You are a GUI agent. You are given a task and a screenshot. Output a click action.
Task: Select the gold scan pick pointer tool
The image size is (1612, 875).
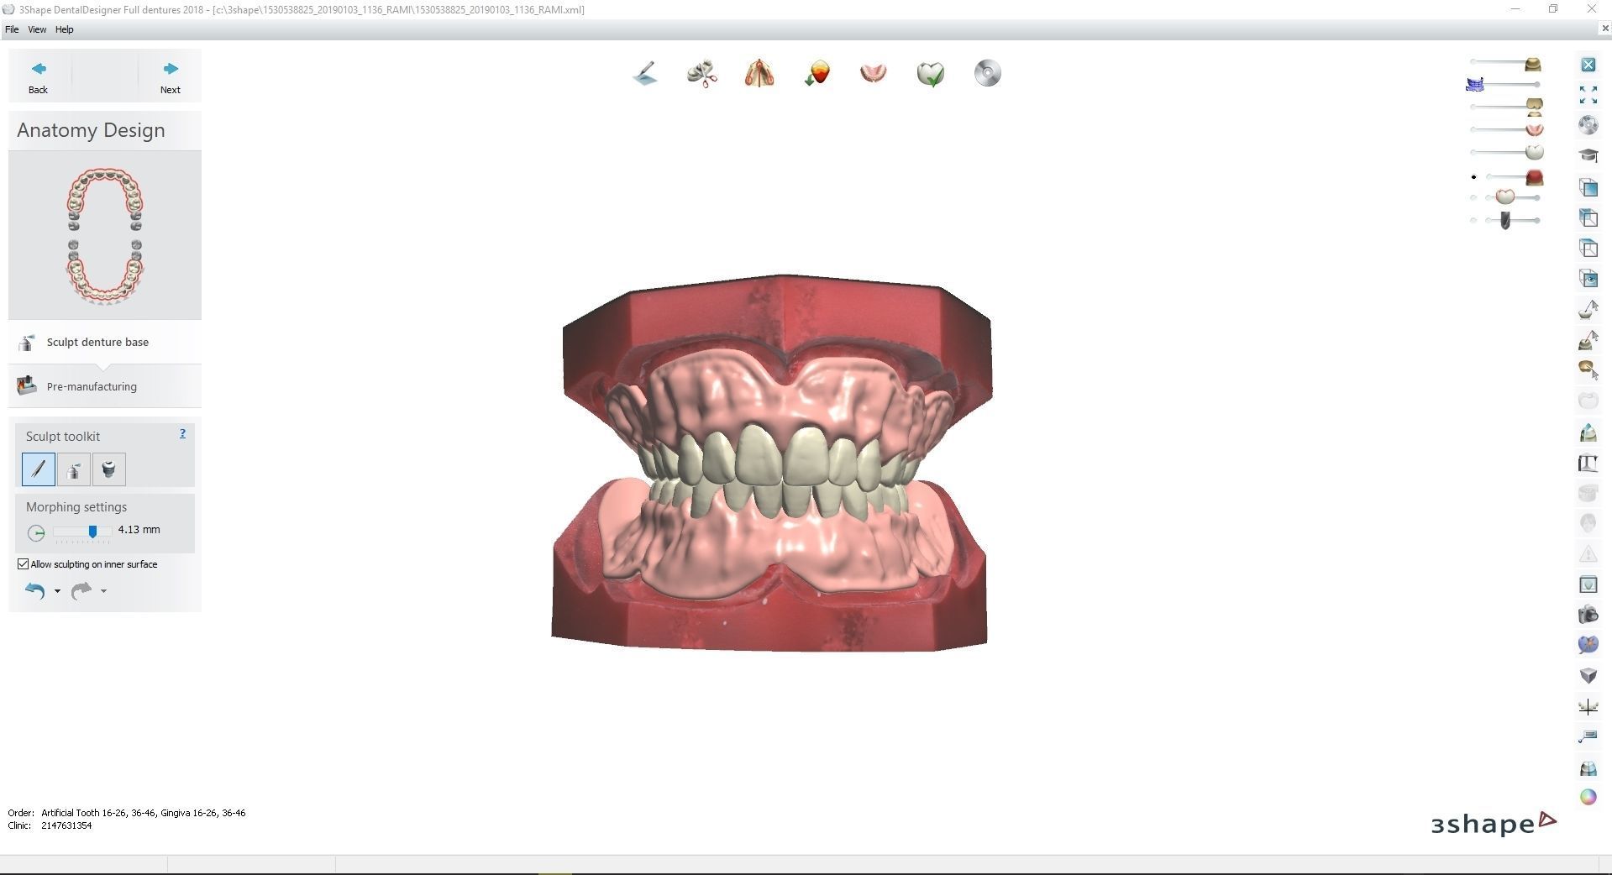click(x=1588, y=369)
